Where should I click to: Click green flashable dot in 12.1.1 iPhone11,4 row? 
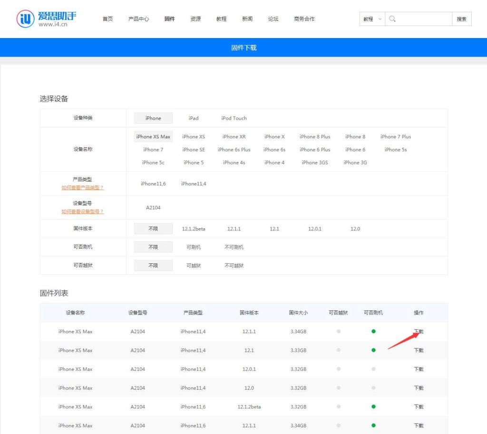(373, 331)
